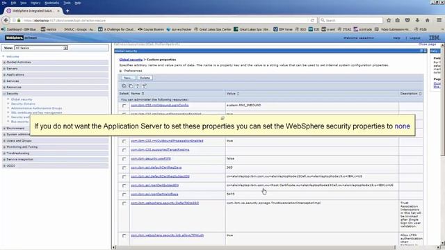Open the Bookmarks menu
445x250 pixels.
point(51,3)
